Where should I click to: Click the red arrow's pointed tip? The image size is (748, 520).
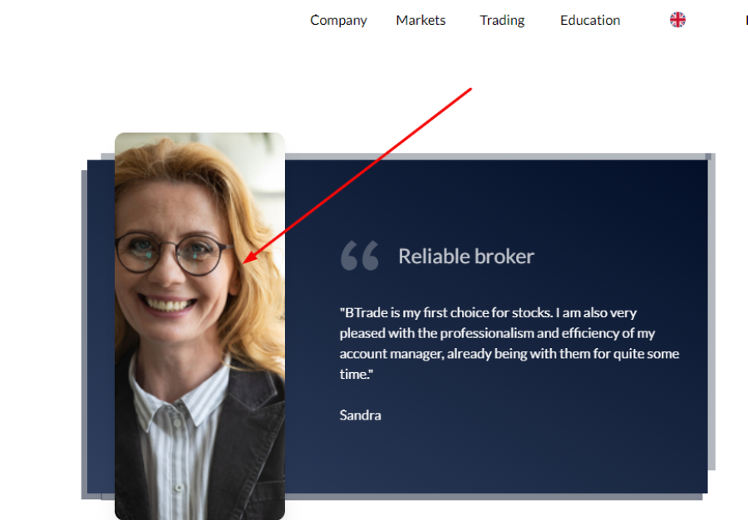point(244,262)
